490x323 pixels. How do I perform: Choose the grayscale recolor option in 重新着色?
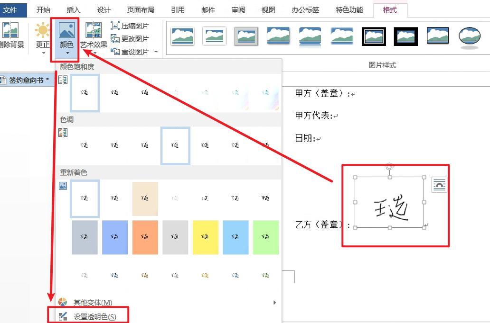point(115,198)
